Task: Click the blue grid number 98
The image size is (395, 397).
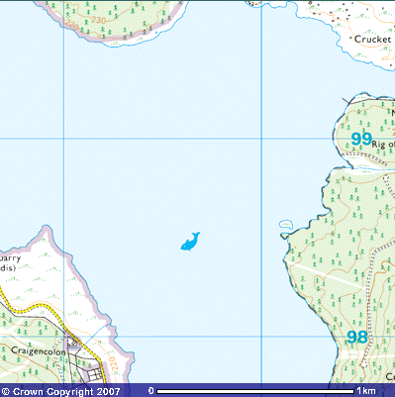Action: click(357, 338)
